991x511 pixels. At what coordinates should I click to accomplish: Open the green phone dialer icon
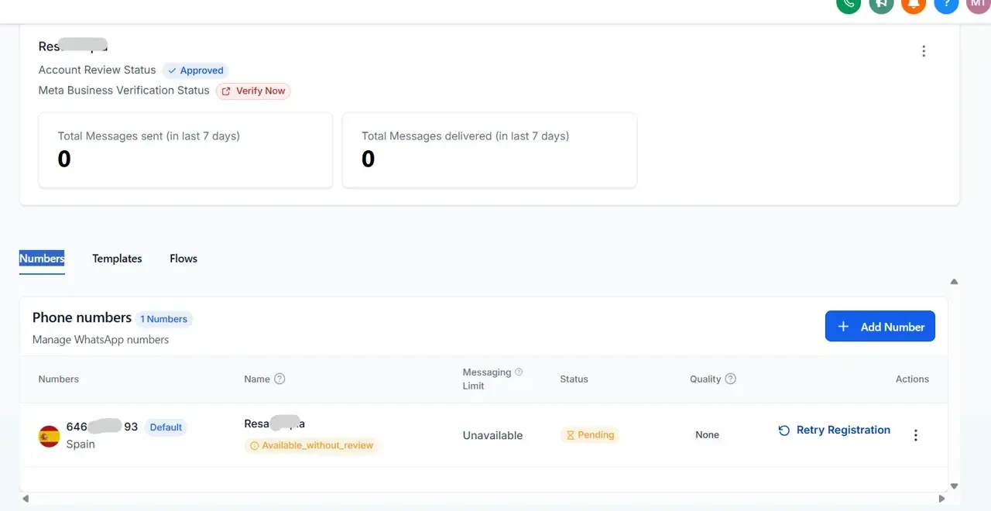849,4
